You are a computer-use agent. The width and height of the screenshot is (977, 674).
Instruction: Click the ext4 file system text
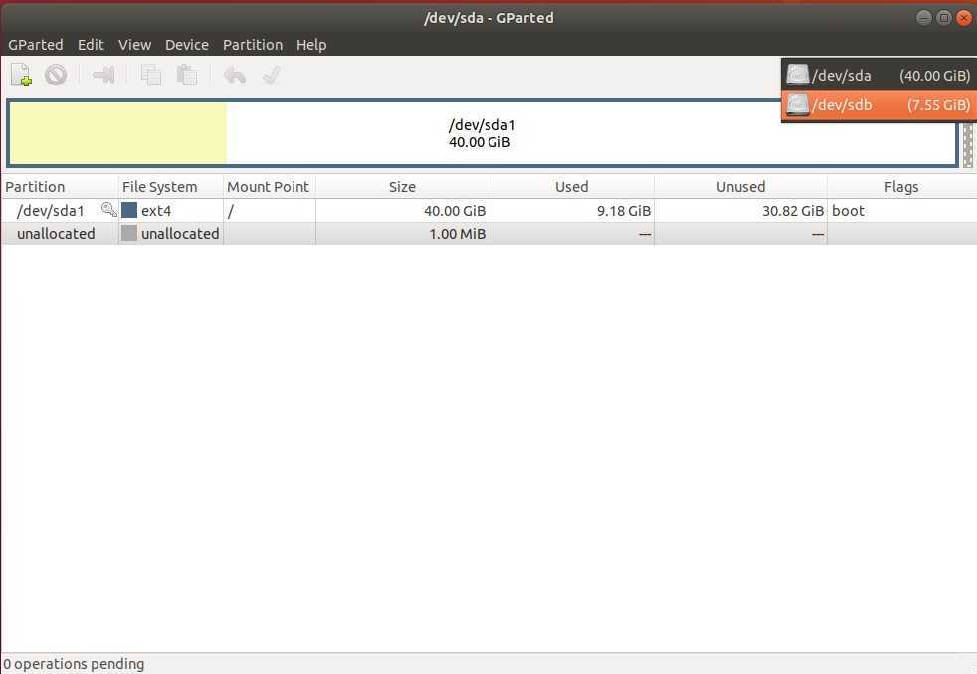point(156,211)
